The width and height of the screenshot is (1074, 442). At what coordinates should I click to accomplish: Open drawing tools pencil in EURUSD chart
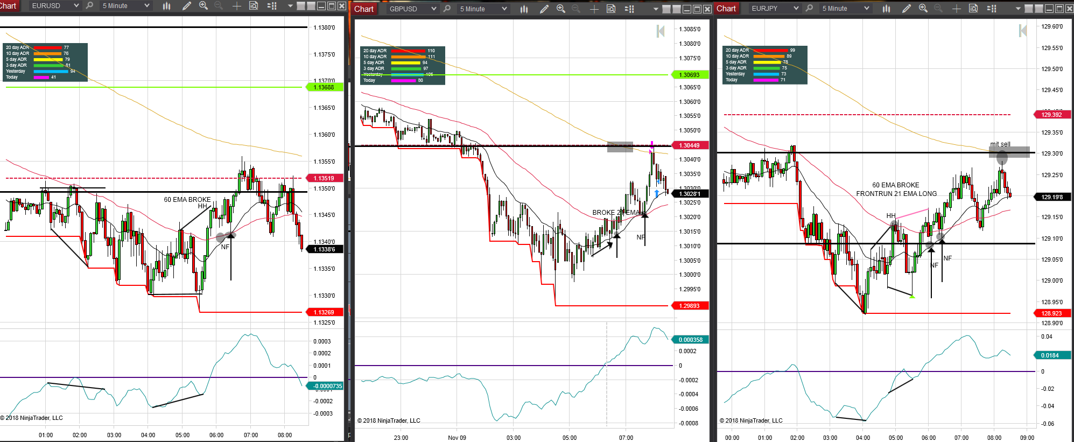(x=187, y=5)
